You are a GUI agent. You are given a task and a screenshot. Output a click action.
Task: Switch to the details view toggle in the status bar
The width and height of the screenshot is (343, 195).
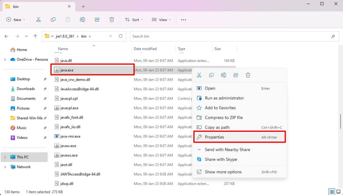pos(332,192)
